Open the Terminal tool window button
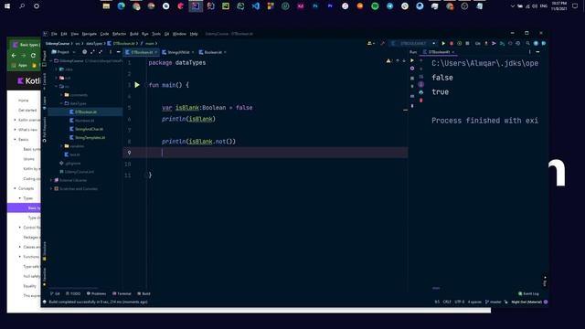Viewport: 585px width, 329px height. pyautogui.click(x=122, y=294)
